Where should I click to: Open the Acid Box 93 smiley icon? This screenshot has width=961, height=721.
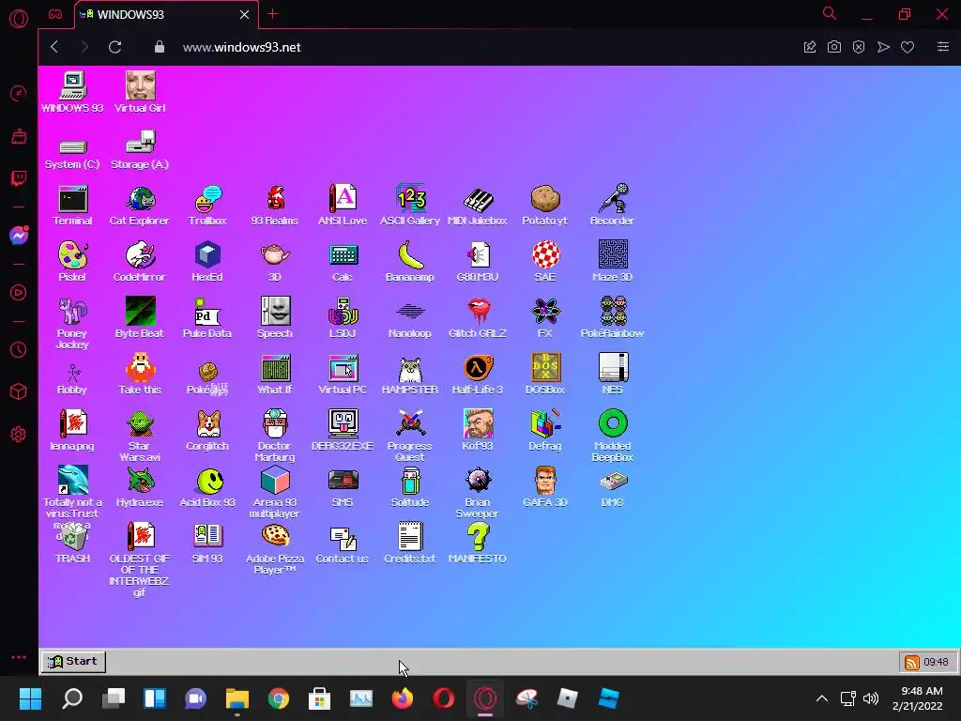(x=207, y=487)
